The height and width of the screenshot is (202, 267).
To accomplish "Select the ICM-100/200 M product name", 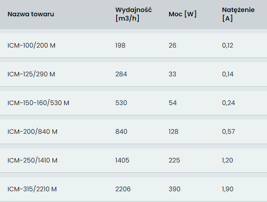I will click(x=32, y=45).
